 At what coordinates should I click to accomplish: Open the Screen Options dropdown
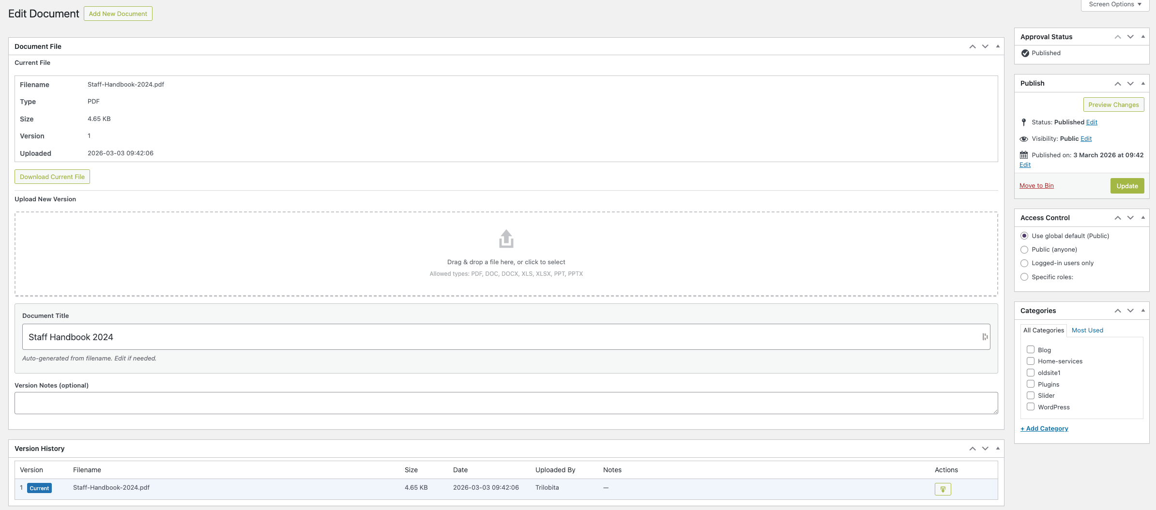point(1115,4)
